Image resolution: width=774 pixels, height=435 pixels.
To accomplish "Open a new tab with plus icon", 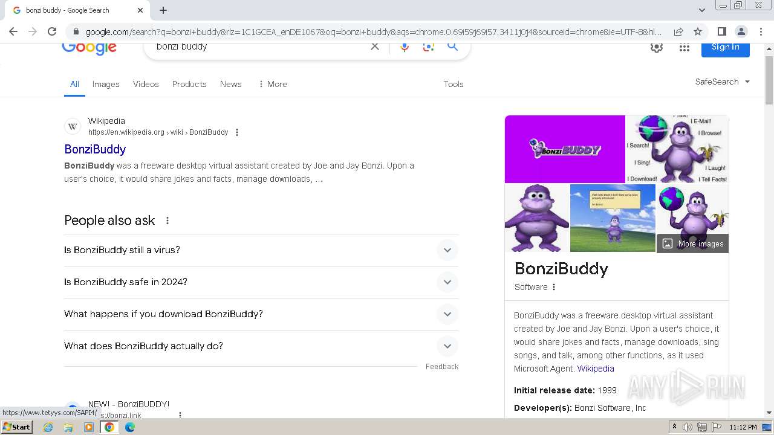I will 163,10.
